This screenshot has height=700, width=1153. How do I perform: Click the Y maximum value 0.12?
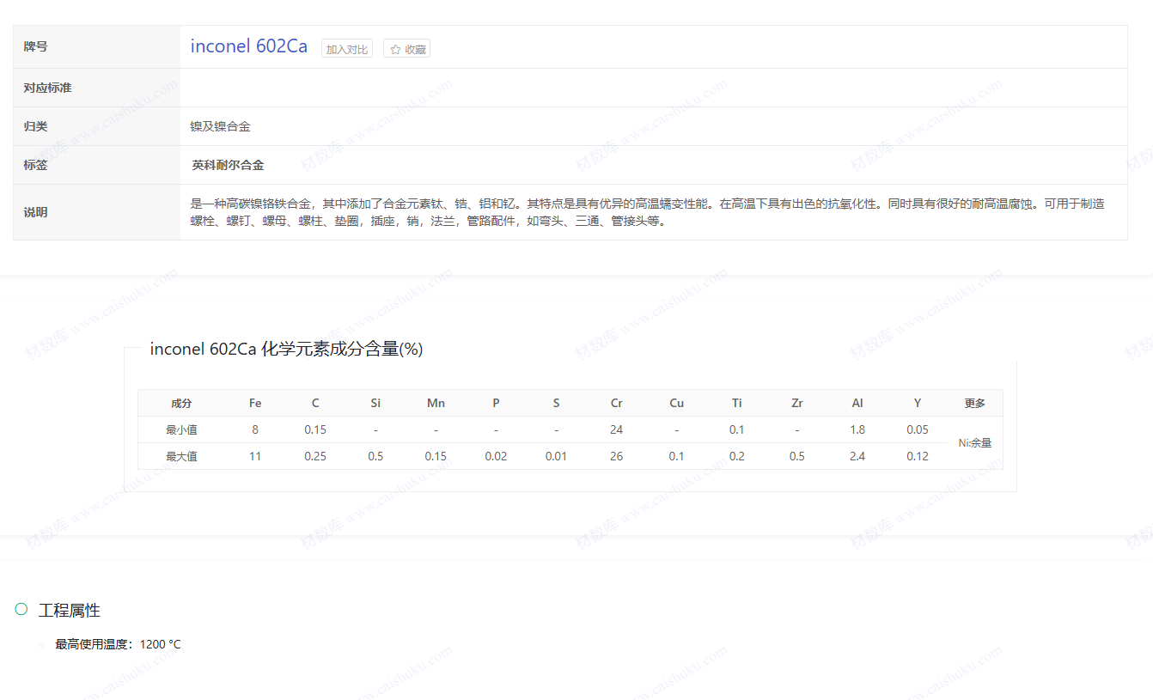[918, 456]
